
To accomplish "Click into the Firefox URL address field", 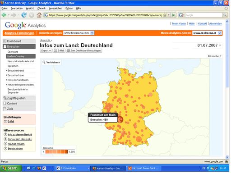I will [x=105, y=15].
